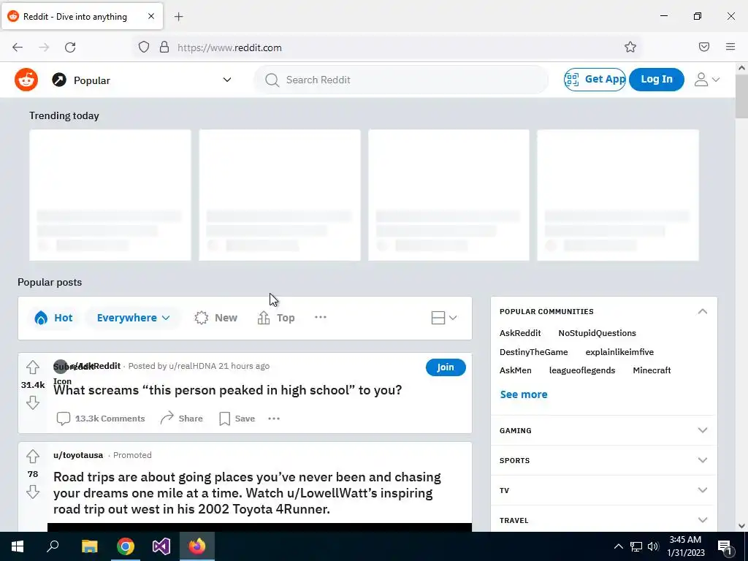
Task: Open File Explorer from the taskbar
Action: click(89, 546)
